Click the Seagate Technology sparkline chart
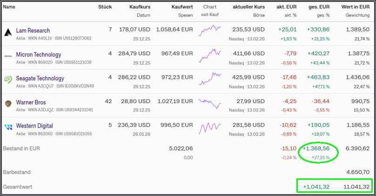Image resolution: width=376 pixels, height=196 pixels. coord(210,79)
